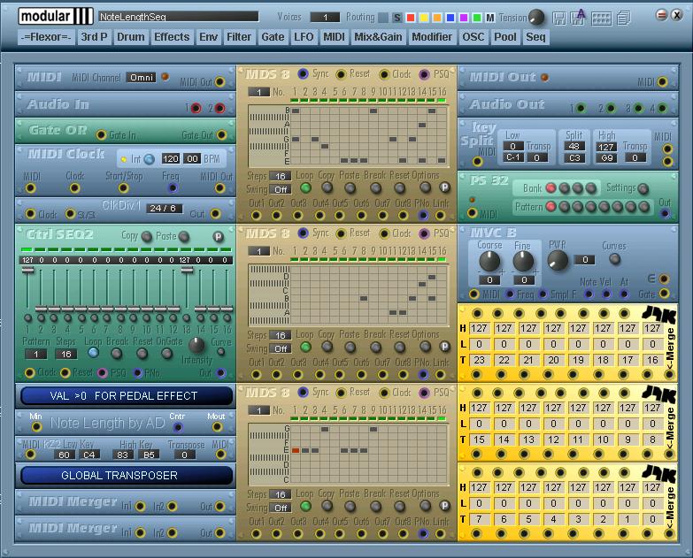
Task: Click the Freq jack on MIDI Clock
Action: point(173,188)
